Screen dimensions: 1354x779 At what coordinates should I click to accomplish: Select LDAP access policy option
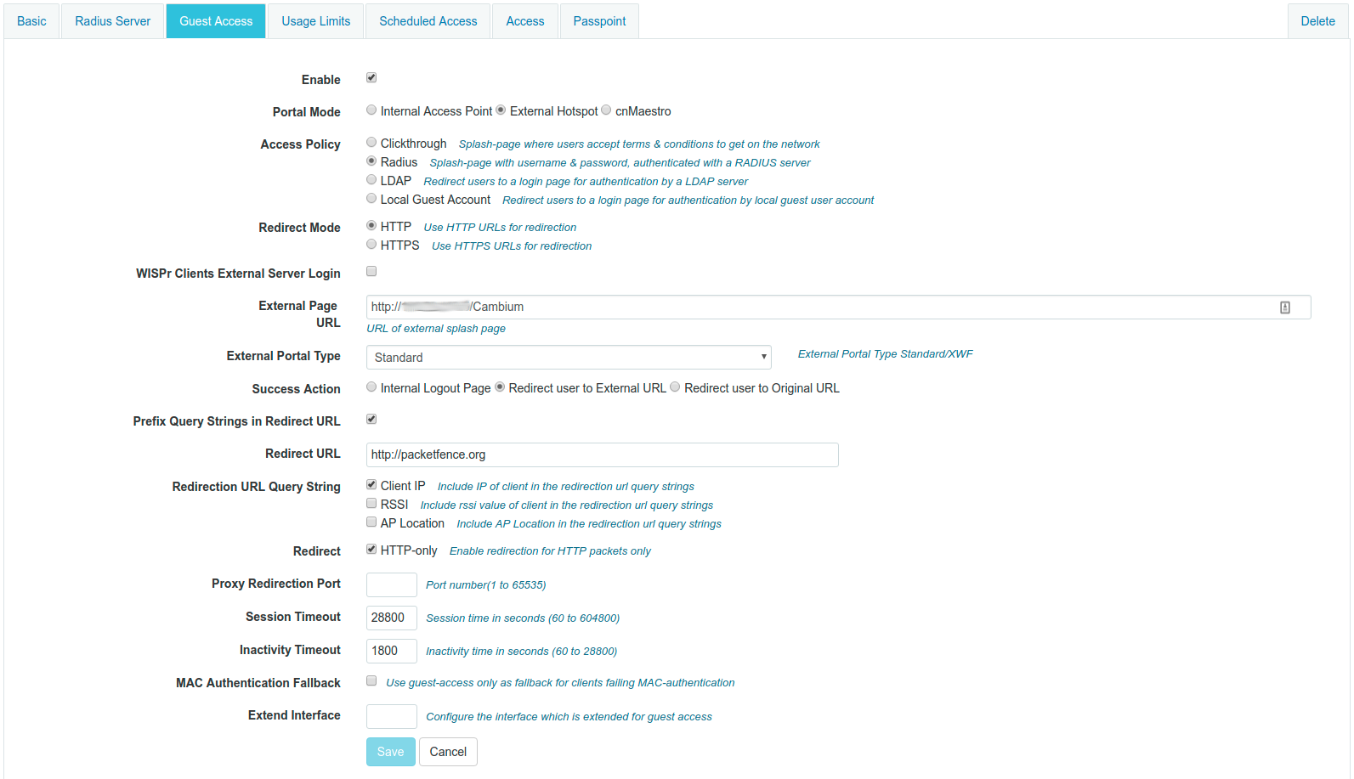(371, 180)
